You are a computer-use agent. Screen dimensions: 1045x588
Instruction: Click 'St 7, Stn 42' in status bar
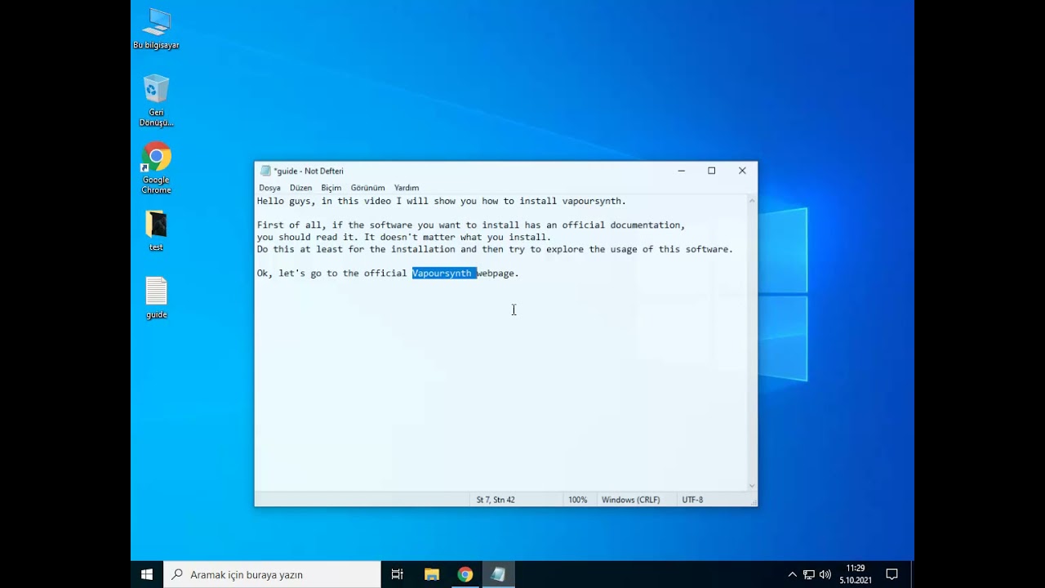click(x=496, y=500)
